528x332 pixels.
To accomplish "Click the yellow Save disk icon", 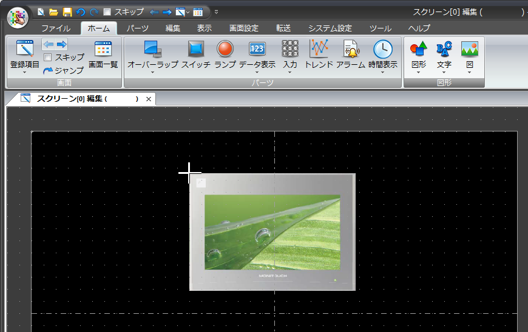I will (x=67, y=12).
